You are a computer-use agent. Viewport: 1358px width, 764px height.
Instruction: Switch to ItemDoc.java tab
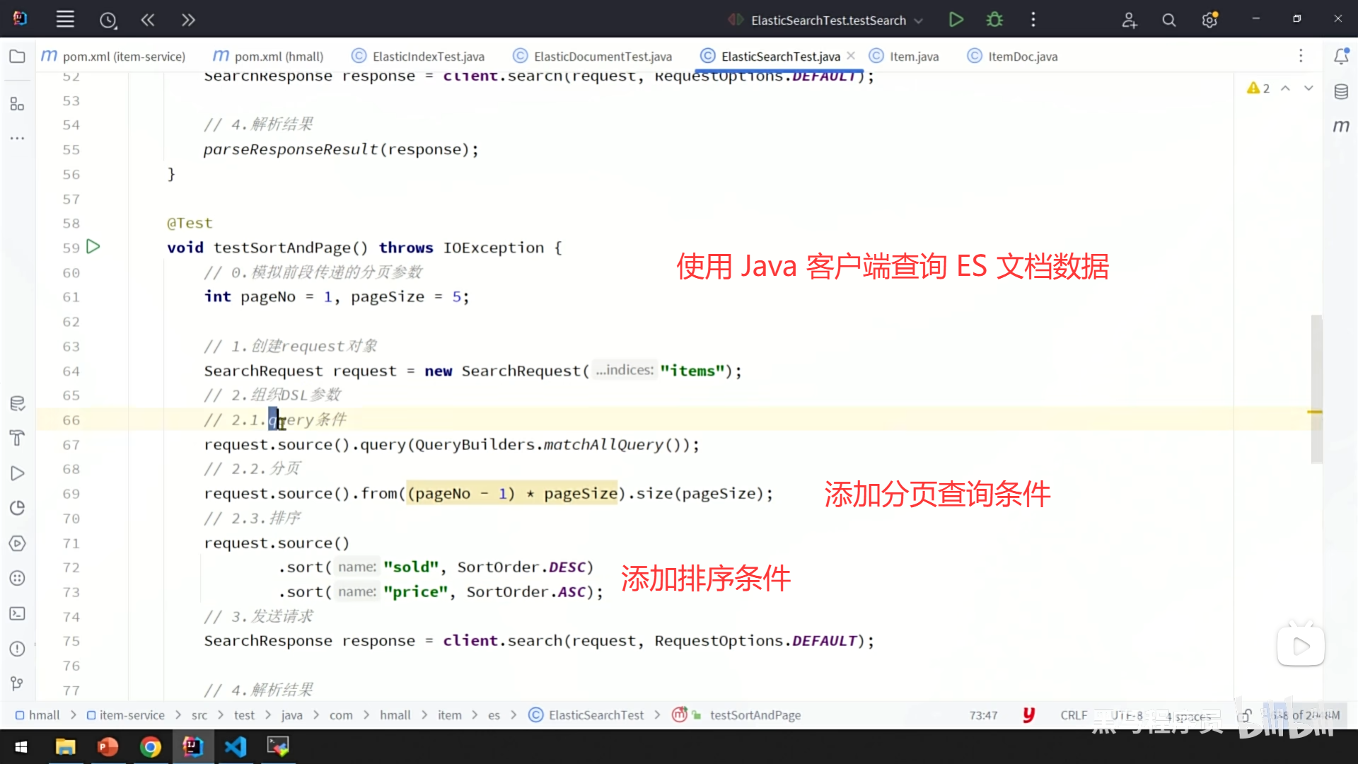pyautogui.click(x=1022, y=57)
